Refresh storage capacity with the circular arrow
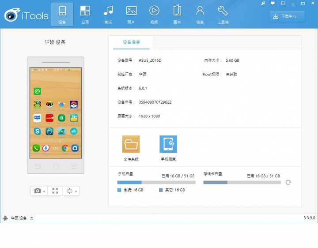Image resolution: width=318 pixels, height=248 pixels. (288, 182)
